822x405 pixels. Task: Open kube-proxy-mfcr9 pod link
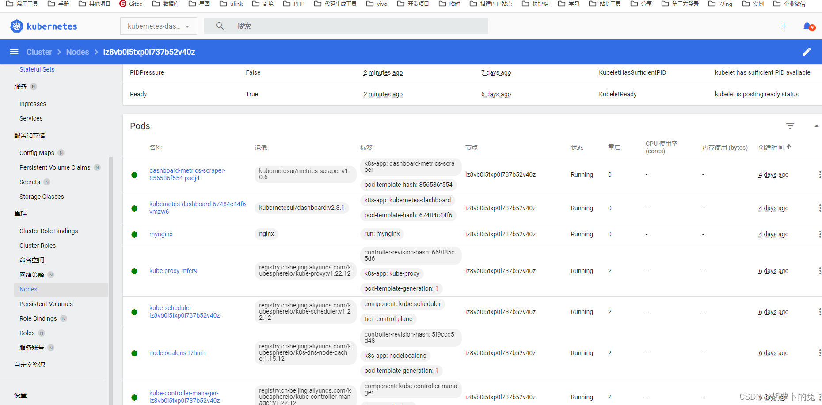click(x=173, y=271)
